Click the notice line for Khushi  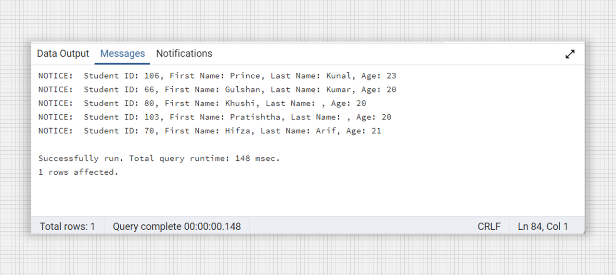click(202, 103)
